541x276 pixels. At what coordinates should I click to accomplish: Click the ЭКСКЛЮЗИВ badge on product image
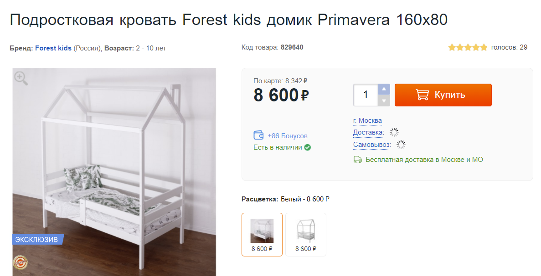(37, 239)
